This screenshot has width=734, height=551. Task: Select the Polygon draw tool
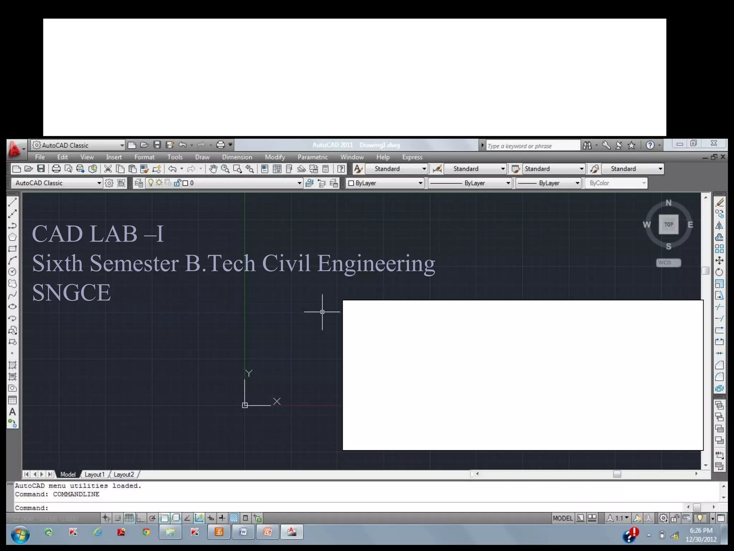12,237
